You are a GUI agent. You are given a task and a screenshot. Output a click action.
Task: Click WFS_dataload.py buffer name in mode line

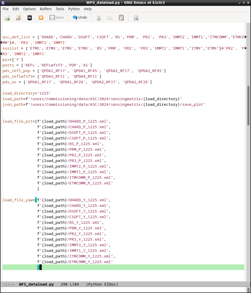point(36,284)
